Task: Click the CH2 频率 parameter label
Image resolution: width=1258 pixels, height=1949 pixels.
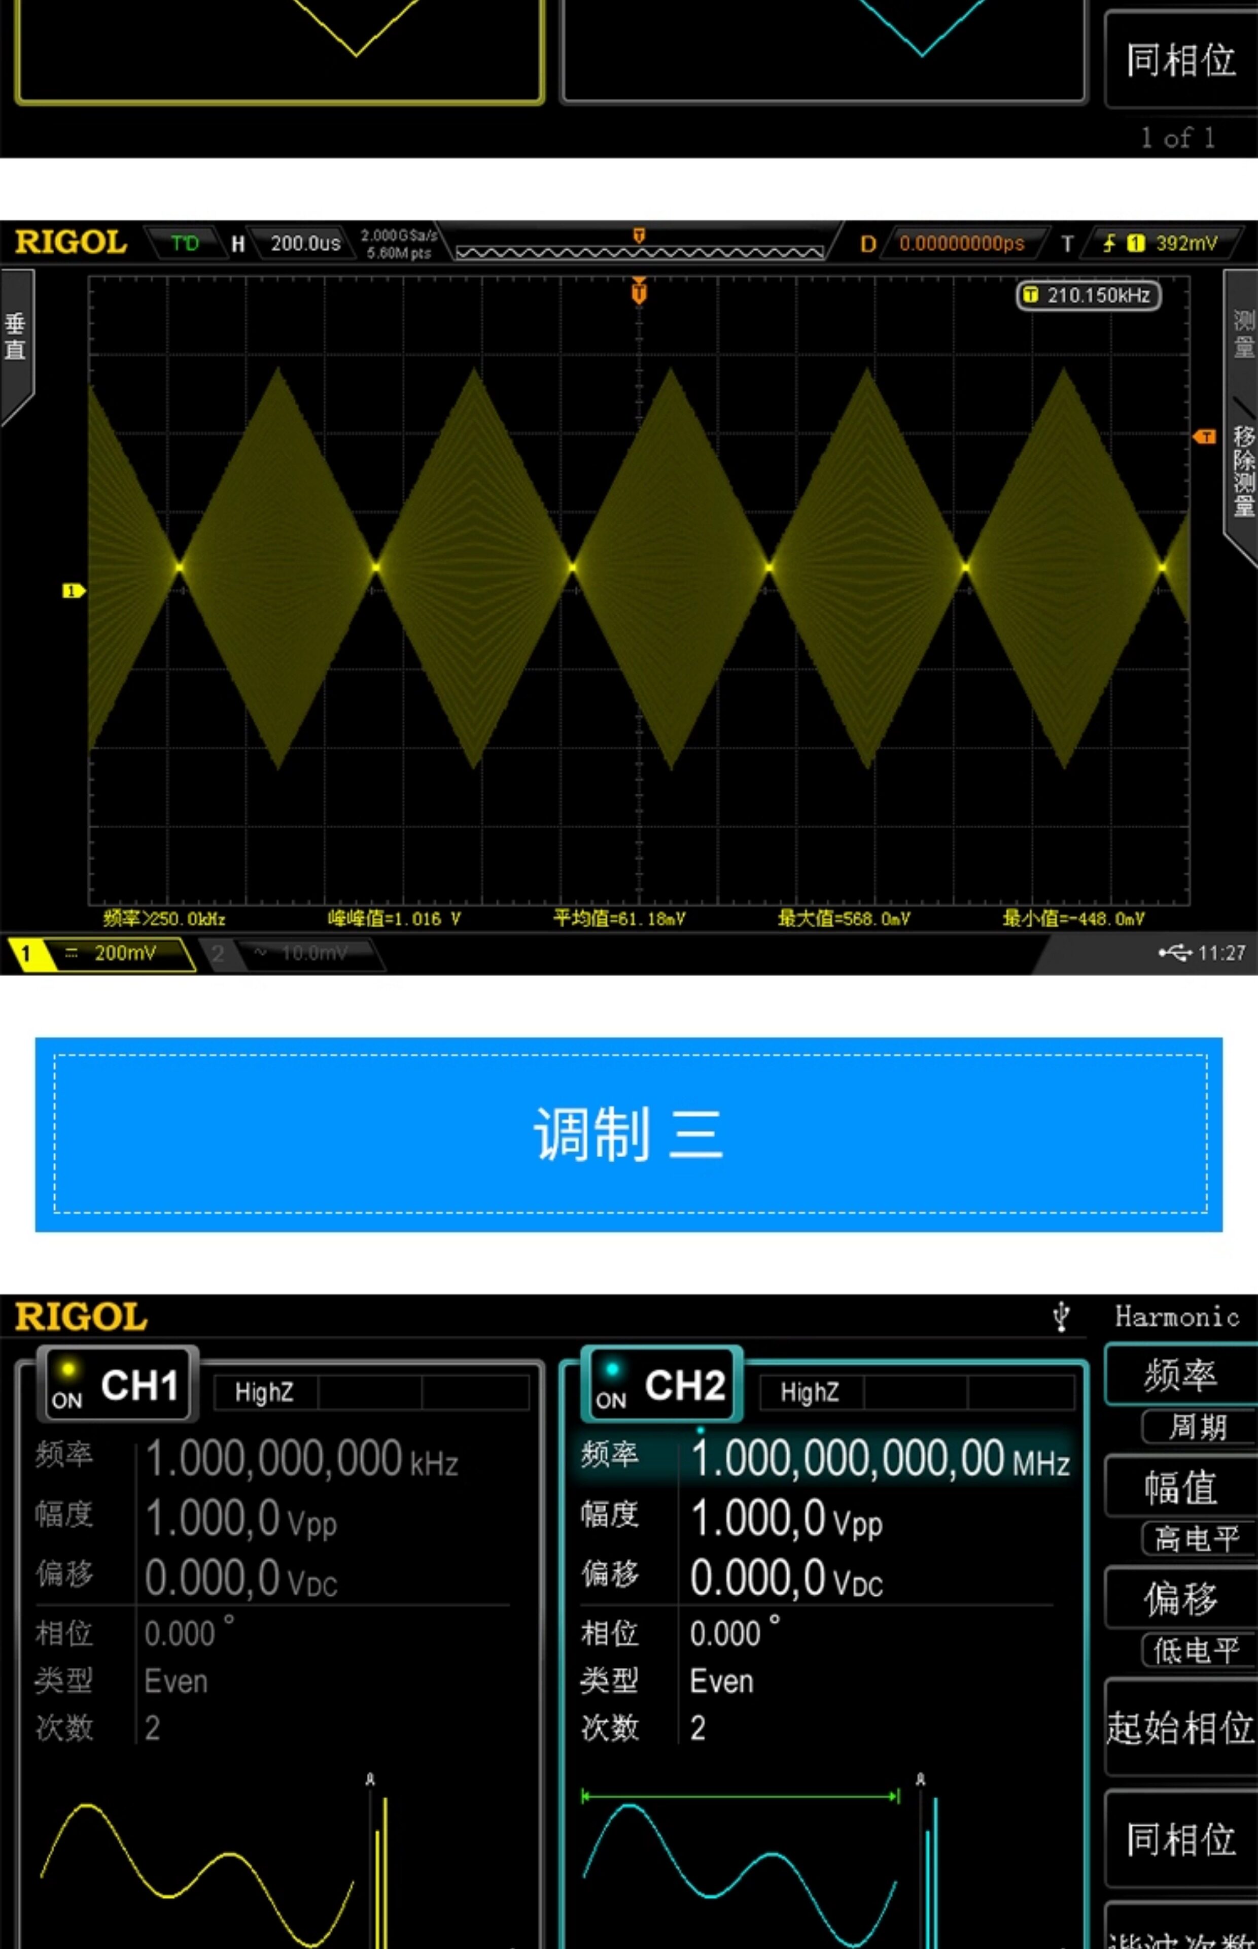Action: pos(609,1455)
